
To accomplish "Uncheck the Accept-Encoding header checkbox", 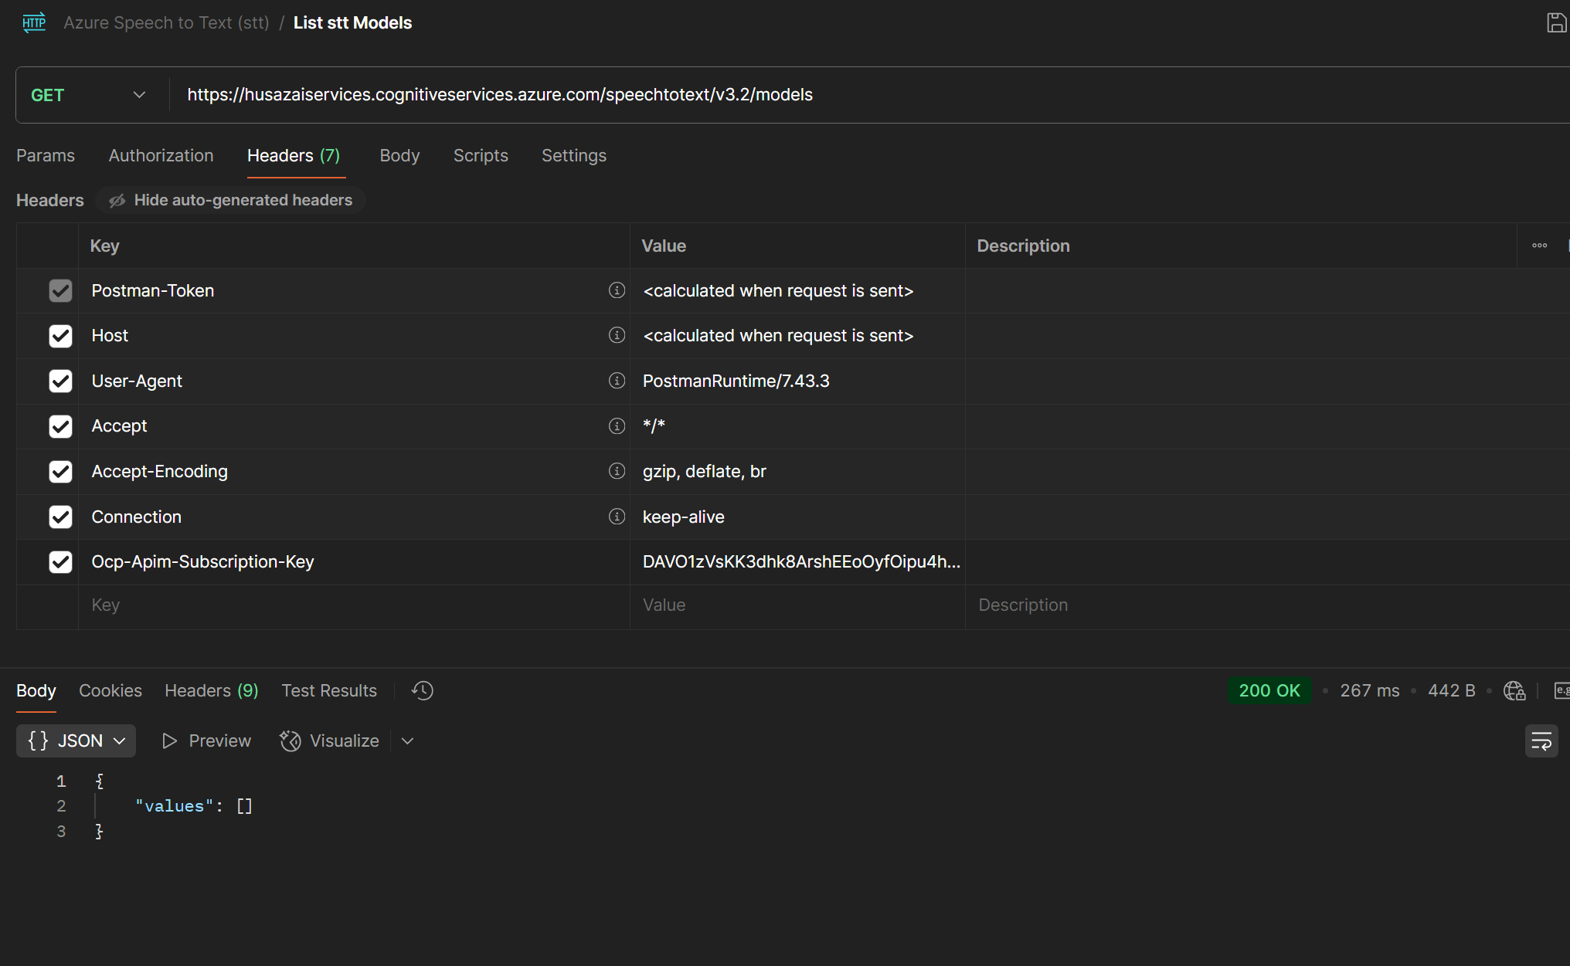I will [x=60, y=472].
